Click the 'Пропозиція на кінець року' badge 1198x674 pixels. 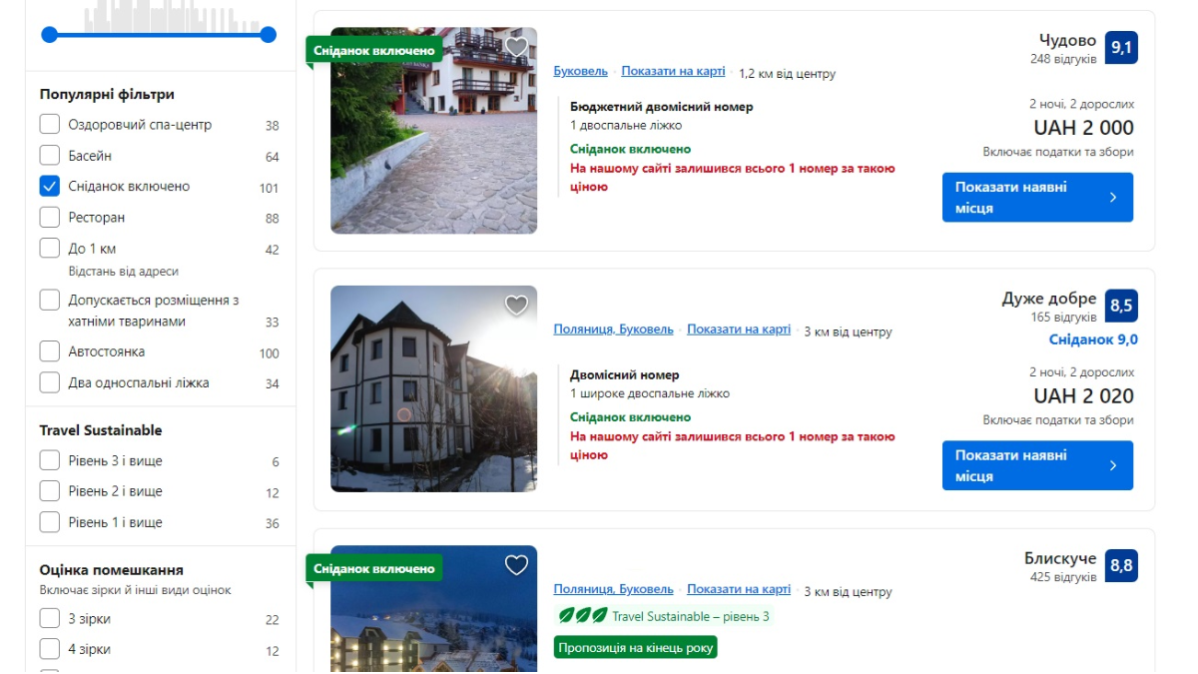pyautogui.click(x=635, y=647)
